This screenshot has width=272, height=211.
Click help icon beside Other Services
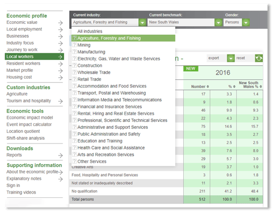tap(75, 161)
